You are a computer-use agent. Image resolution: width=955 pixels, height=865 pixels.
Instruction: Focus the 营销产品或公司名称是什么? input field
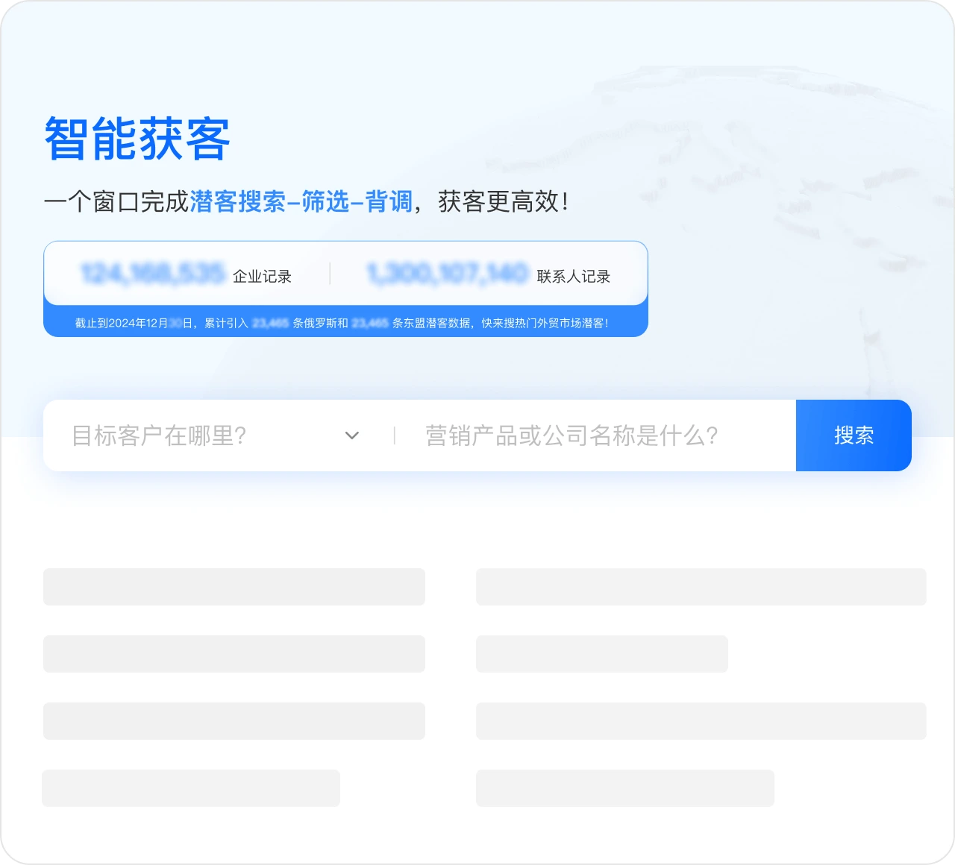(x=589, y=435)
